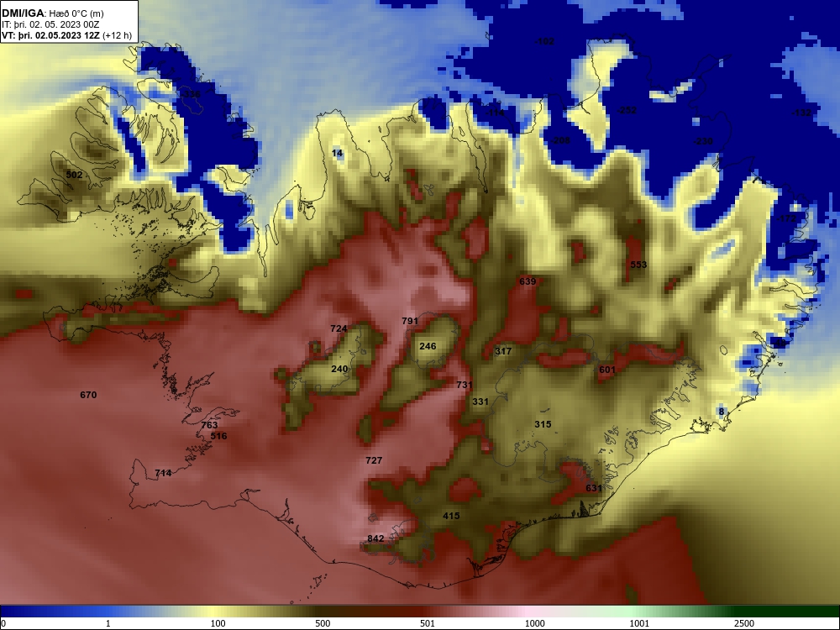Click the map value 14

pos(337,153)
